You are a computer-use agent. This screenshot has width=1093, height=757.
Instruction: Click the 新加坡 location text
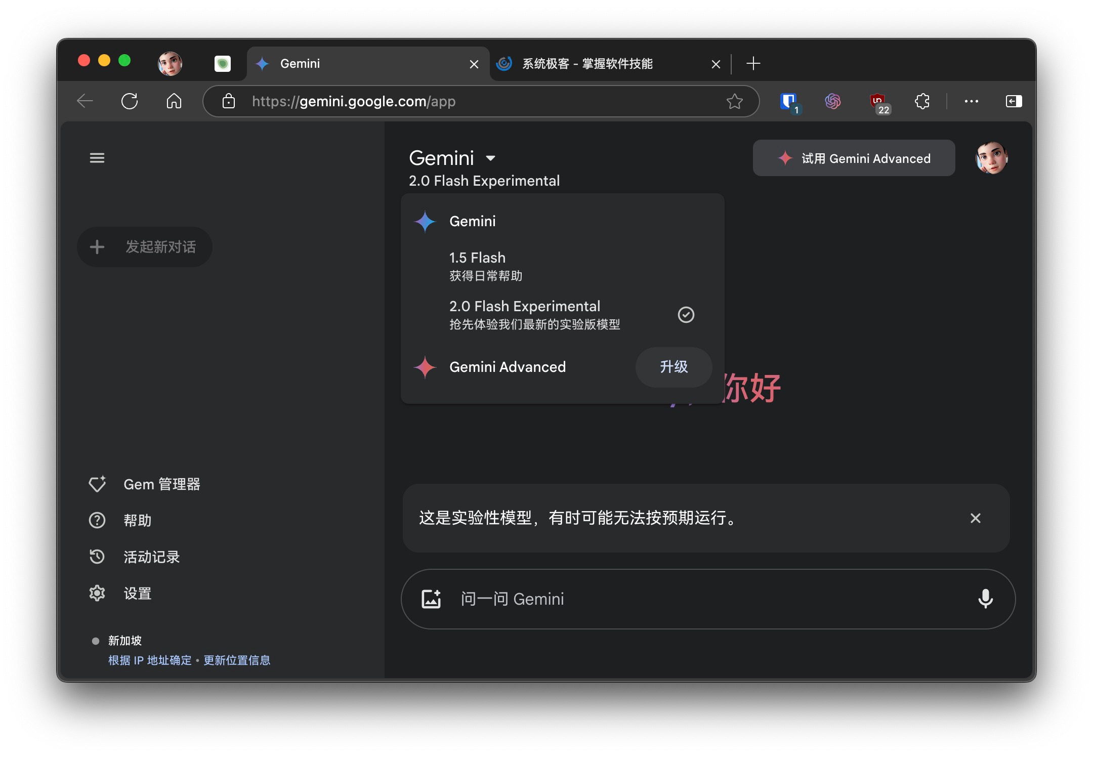[124, 641]
